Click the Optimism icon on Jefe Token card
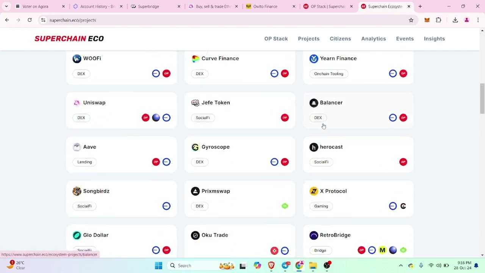 pos(285,118)
